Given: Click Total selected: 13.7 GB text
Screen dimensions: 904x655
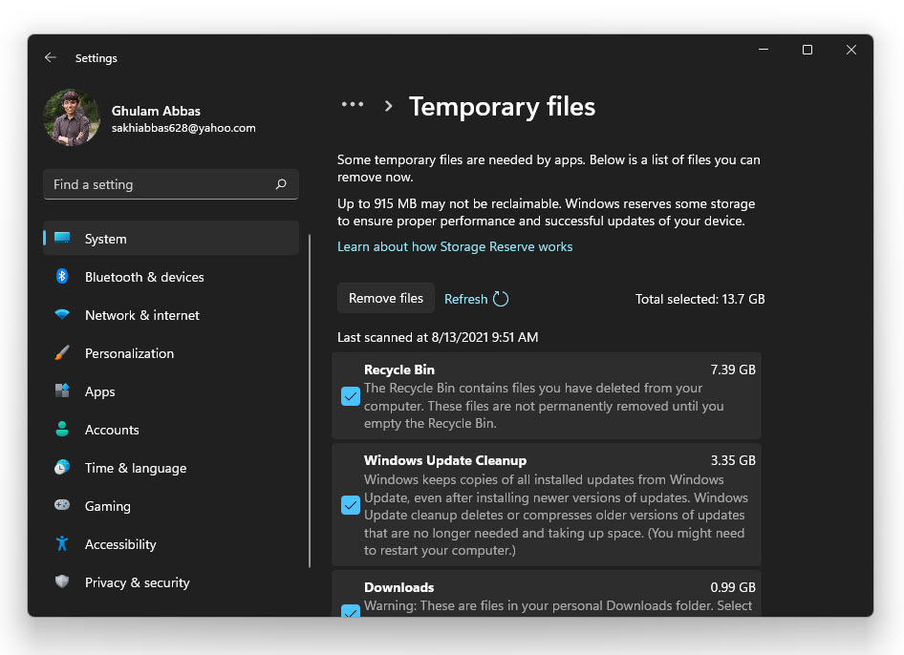Looking at the screenshot, I should 700,299.
